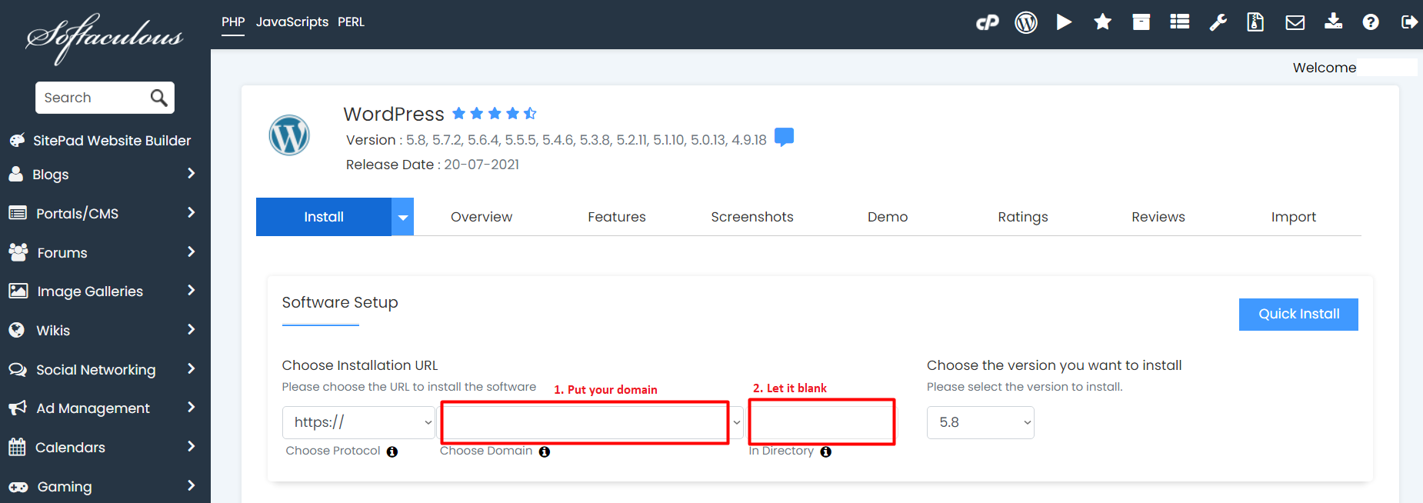Select the JavaScripts menu item
This screenshot has height=503, width=1423.
point(292,22)
